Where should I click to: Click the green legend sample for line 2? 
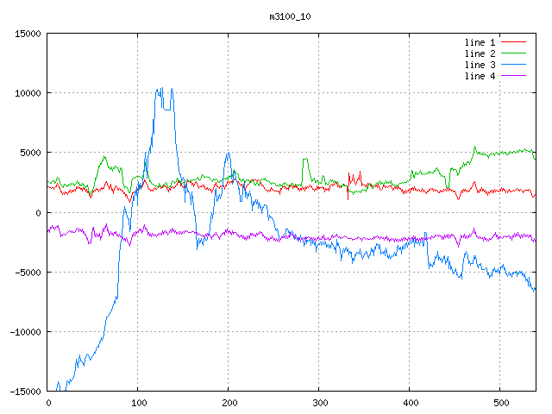[514, 53]
